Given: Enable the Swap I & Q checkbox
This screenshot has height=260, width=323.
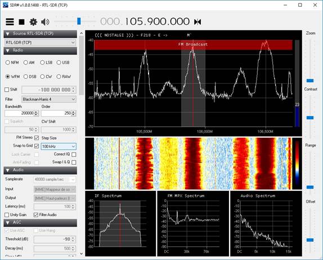Looking at the screenshot, I should (x=74, y=162).
